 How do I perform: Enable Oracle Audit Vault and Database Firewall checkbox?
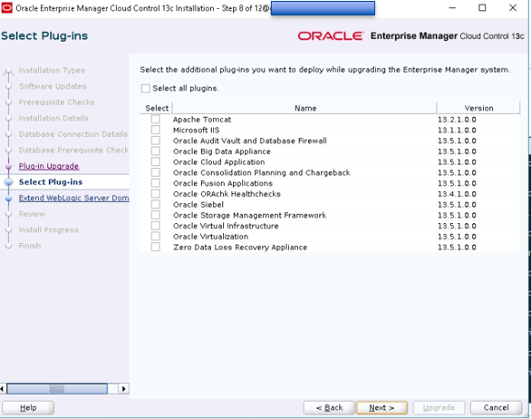pyautogui.click(x=156, y=141)
